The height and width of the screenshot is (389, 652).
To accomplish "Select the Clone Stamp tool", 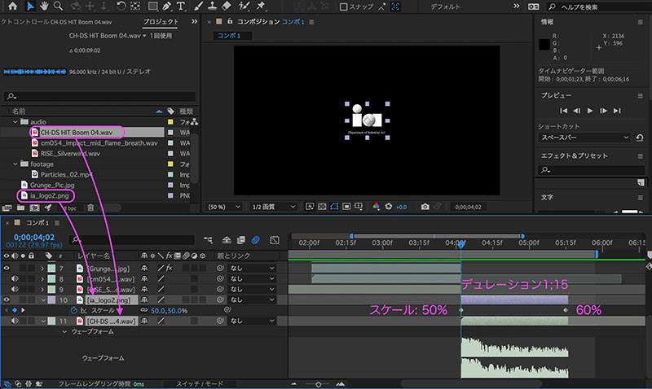I will pyautogui.click(x=213, y=6).
